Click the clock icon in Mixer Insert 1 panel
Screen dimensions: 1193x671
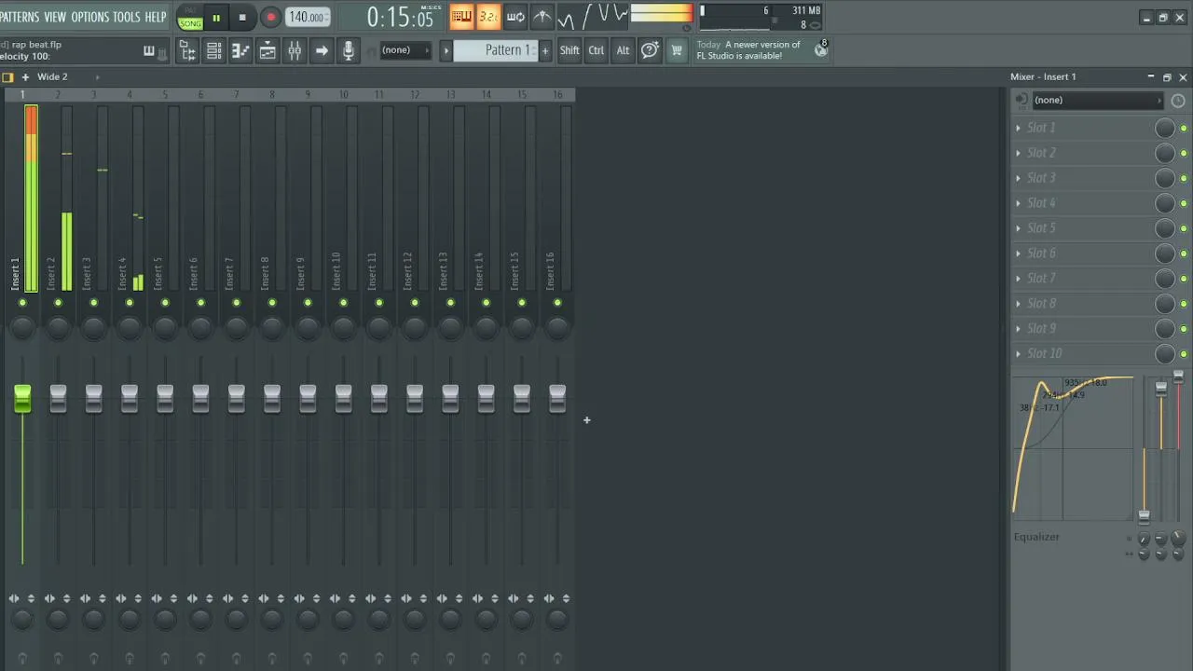1178,101
